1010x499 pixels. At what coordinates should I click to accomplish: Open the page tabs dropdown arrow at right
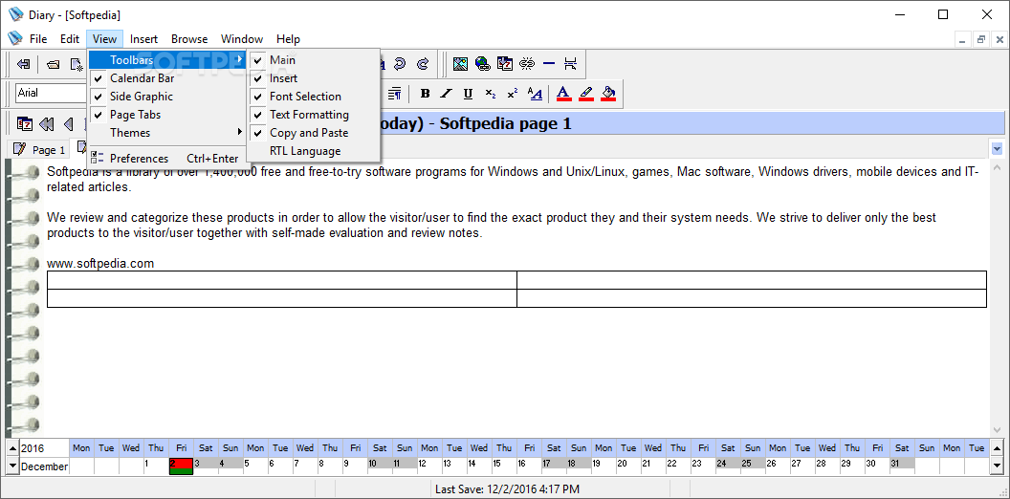(998, 149)
